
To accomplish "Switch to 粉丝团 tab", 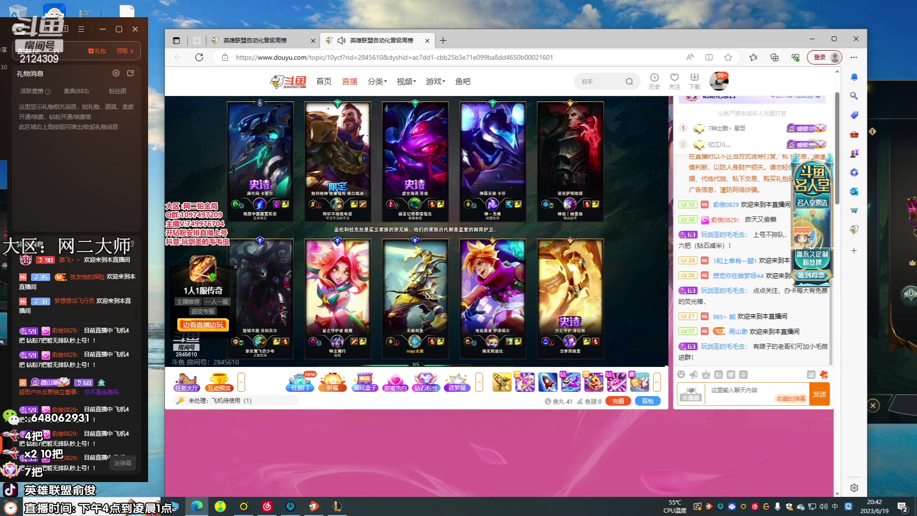I will (117, 91).
